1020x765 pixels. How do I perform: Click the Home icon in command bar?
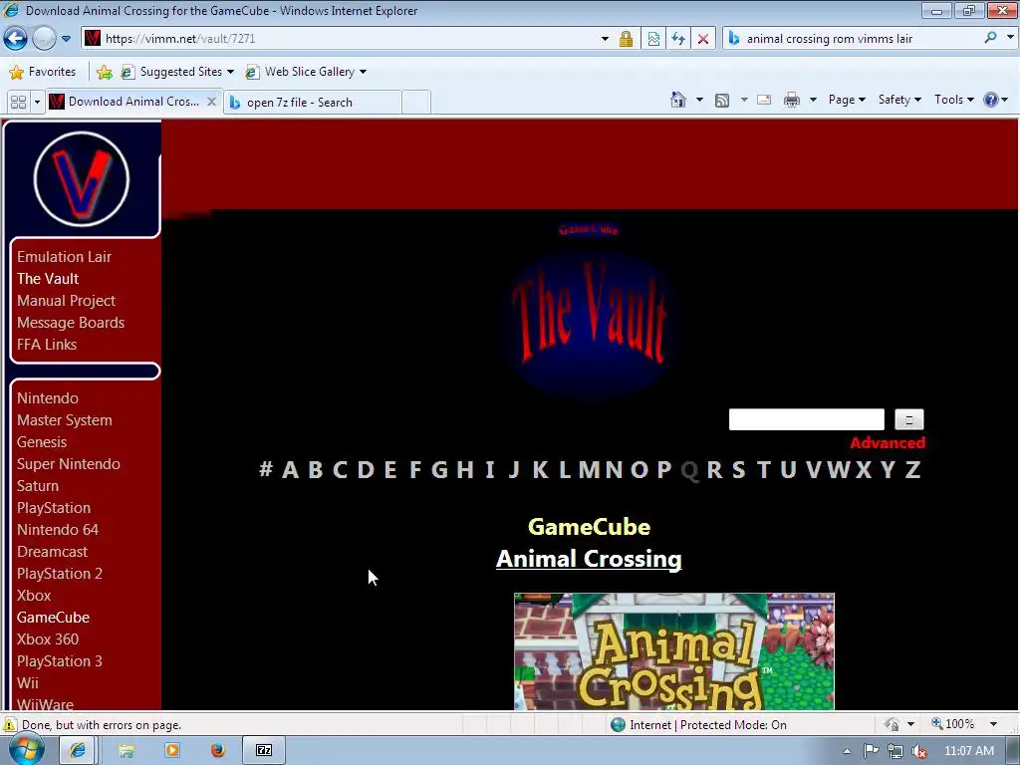(x=677, y=100)
